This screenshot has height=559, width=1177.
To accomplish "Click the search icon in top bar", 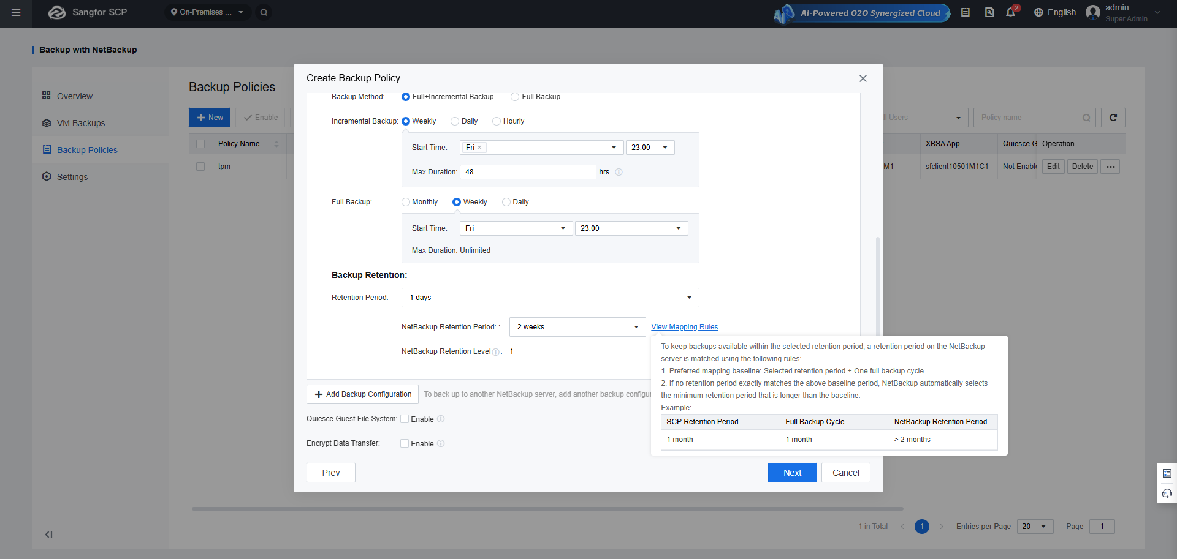I will 264,12.
